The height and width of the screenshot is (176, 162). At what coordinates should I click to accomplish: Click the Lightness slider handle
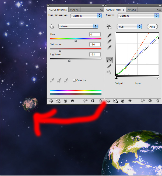point(69,61)
